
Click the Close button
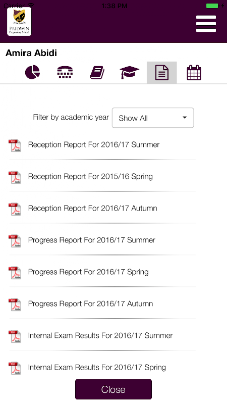pos(113,389)
